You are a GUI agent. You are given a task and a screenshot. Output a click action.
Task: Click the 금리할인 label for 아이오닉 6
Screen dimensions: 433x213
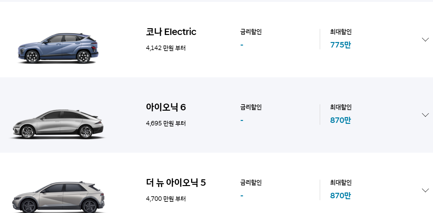click(x=250, y=107)
